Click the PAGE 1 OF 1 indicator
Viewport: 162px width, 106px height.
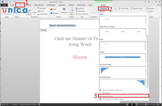coord(5,104)
